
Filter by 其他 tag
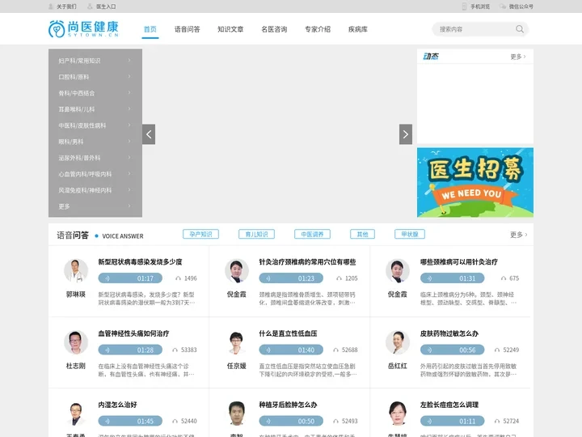pos(363,234)
